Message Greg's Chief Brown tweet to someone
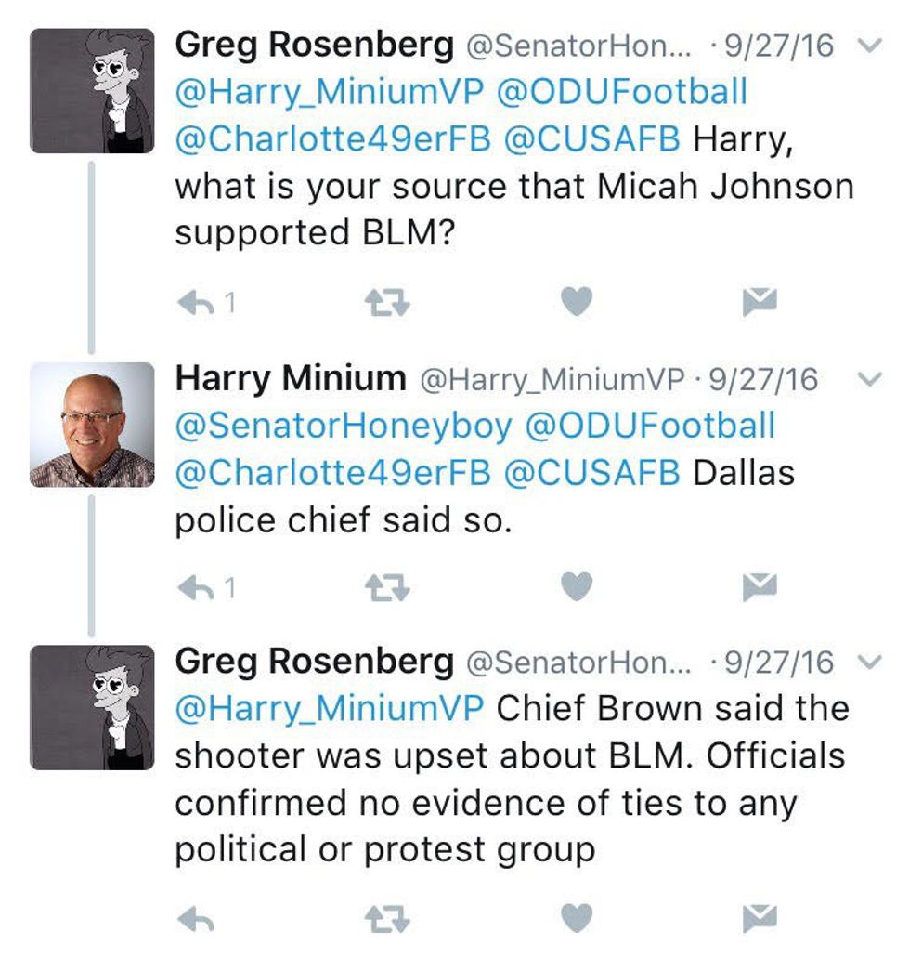This screenshot has height=958, width=910. (x=759, y=919)
